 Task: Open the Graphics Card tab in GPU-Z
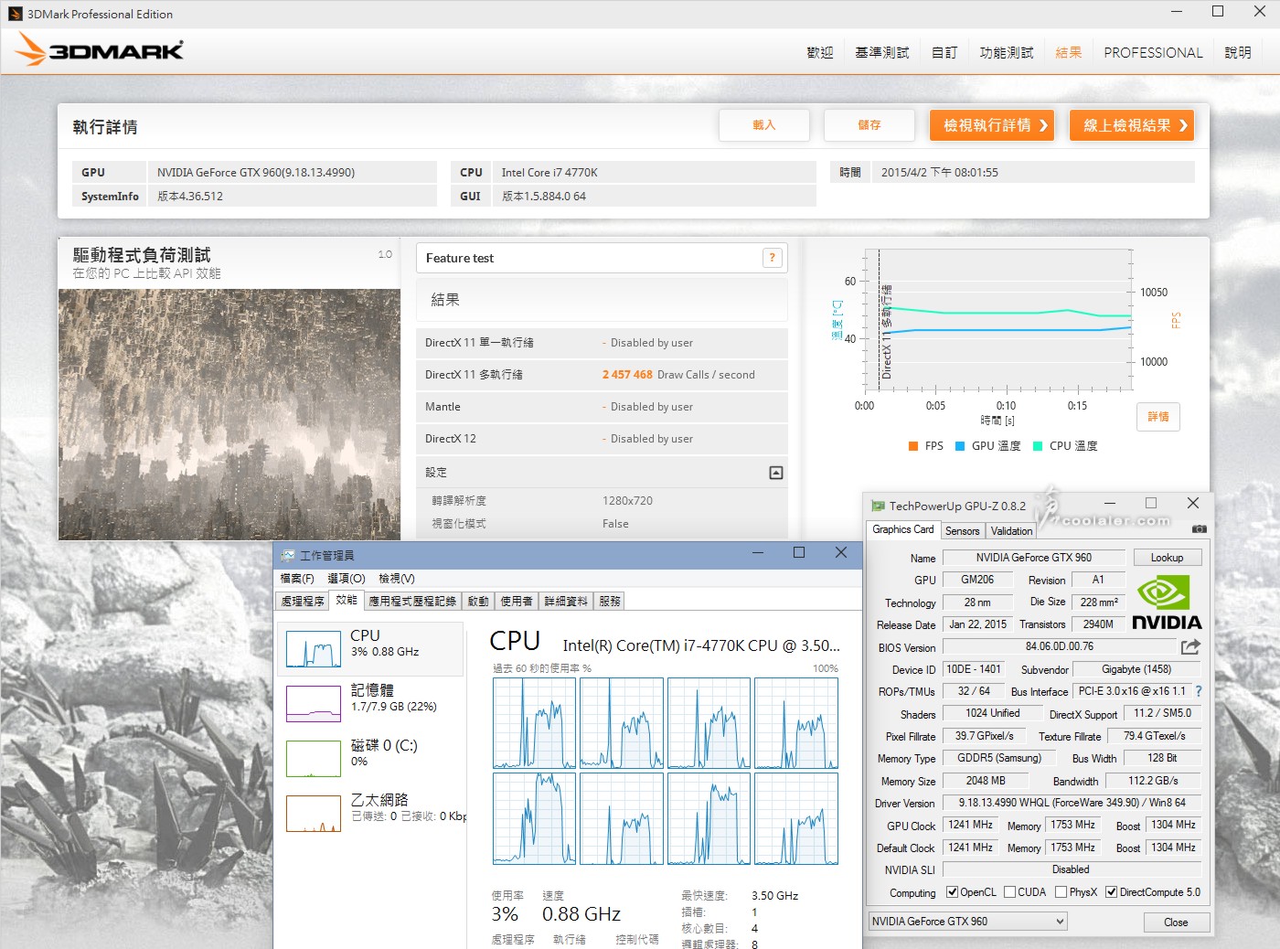(903, 529)
